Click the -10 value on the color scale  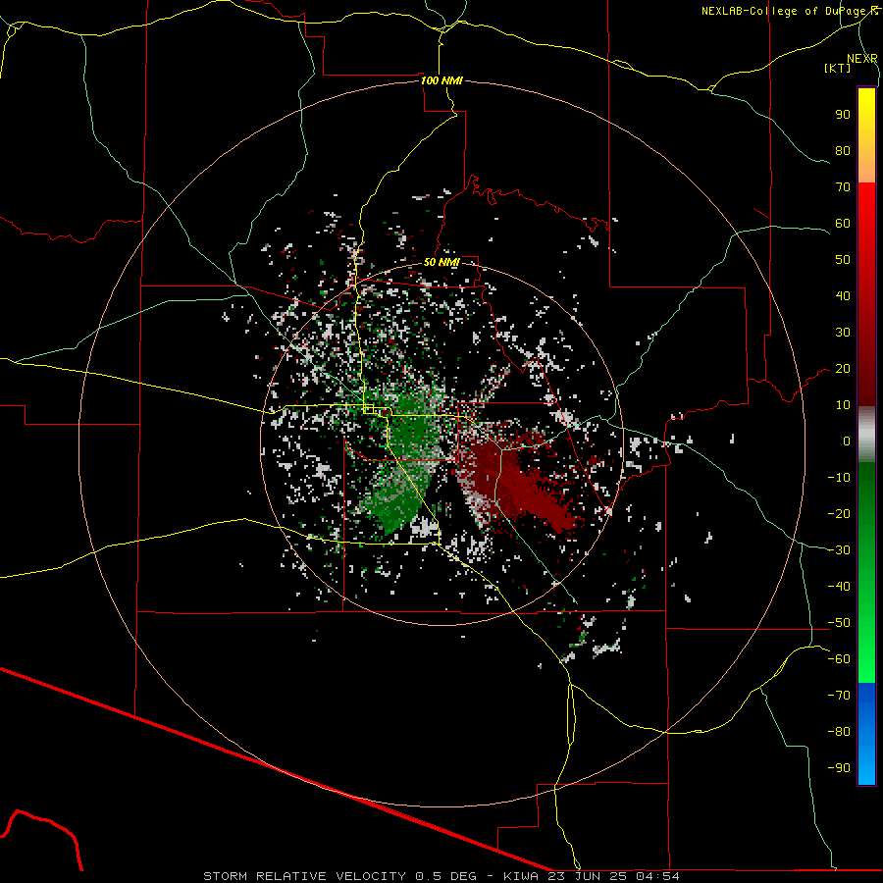839,478
